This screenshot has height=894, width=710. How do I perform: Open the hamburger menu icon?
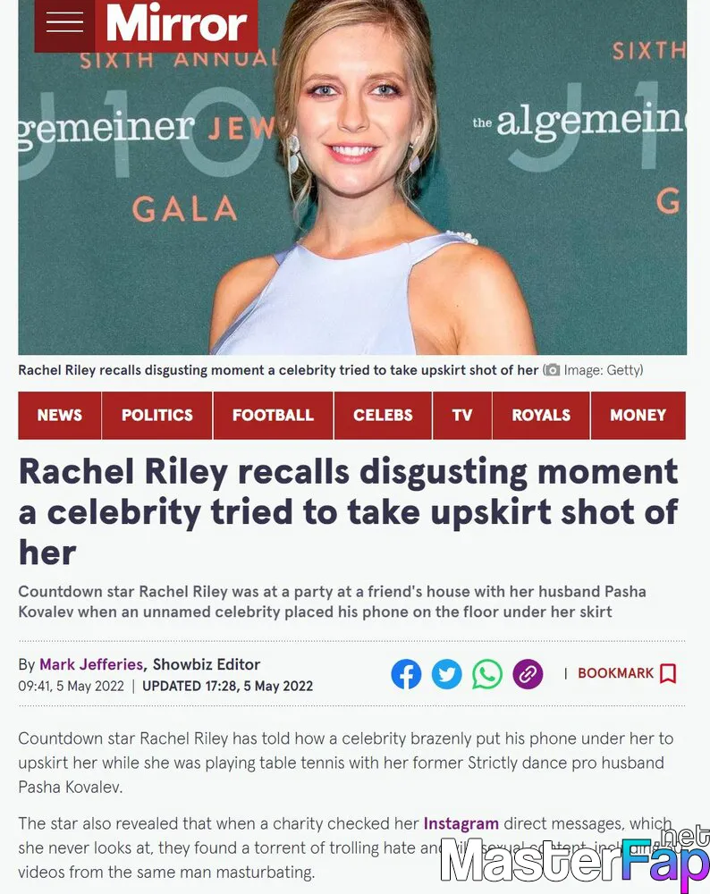point(64,23)
